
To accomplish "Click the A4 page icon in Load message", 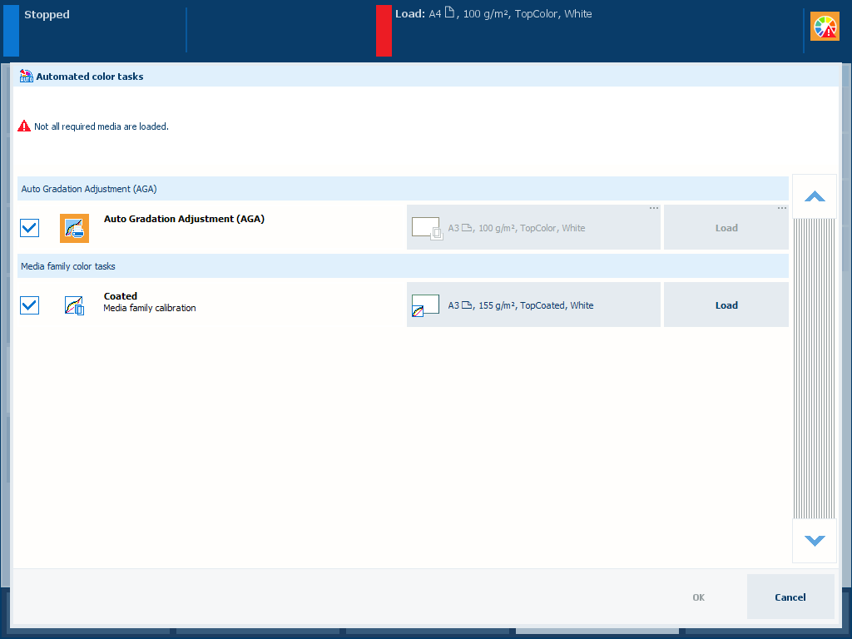I will tap(449, 14).
